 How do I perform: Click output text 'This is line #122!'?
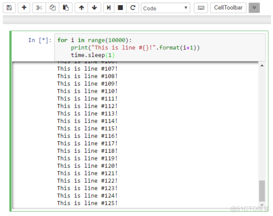(x=87, y=181)
